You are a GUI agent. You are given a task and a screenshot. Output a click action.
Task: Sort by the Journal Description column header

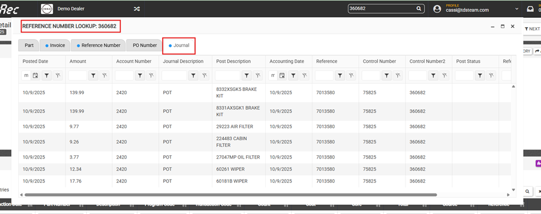point(183,62)
